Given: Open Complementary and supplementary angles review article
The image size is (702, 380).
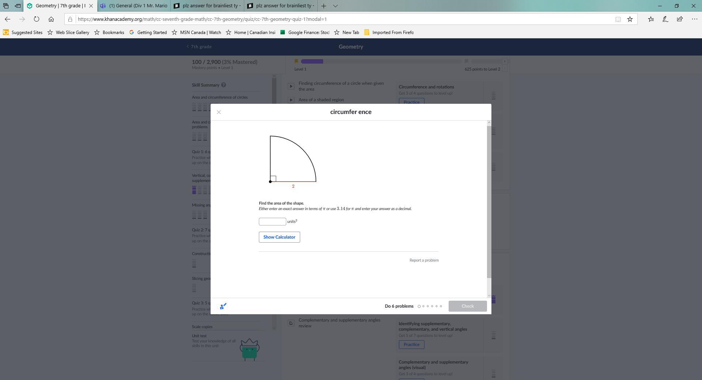Looking at the screenshot, I should coord(339,323).
